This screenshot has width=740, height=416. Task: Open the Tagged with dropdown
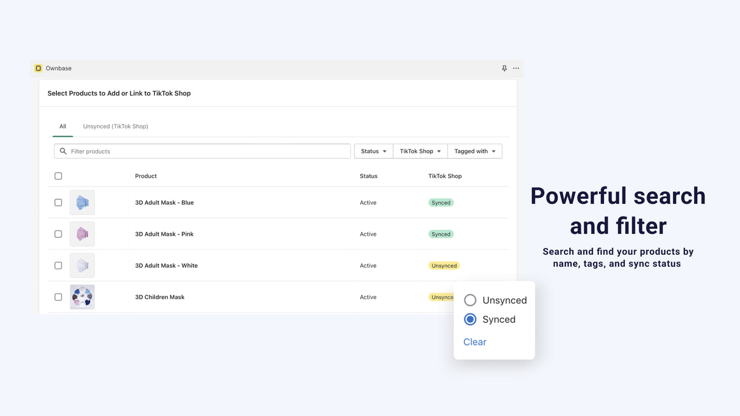[474, 151]
